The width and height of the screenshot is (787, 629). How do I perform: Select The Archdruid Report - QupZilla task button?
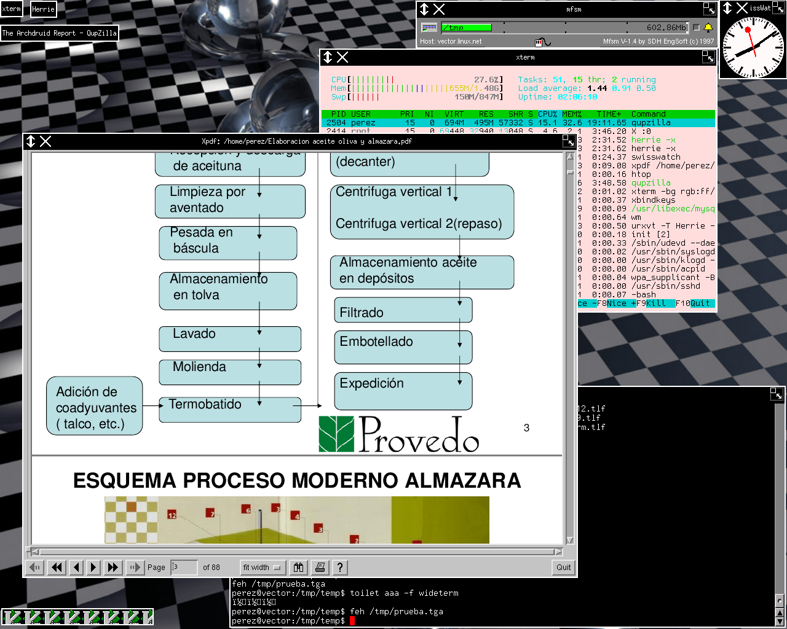tap(59, 33)
